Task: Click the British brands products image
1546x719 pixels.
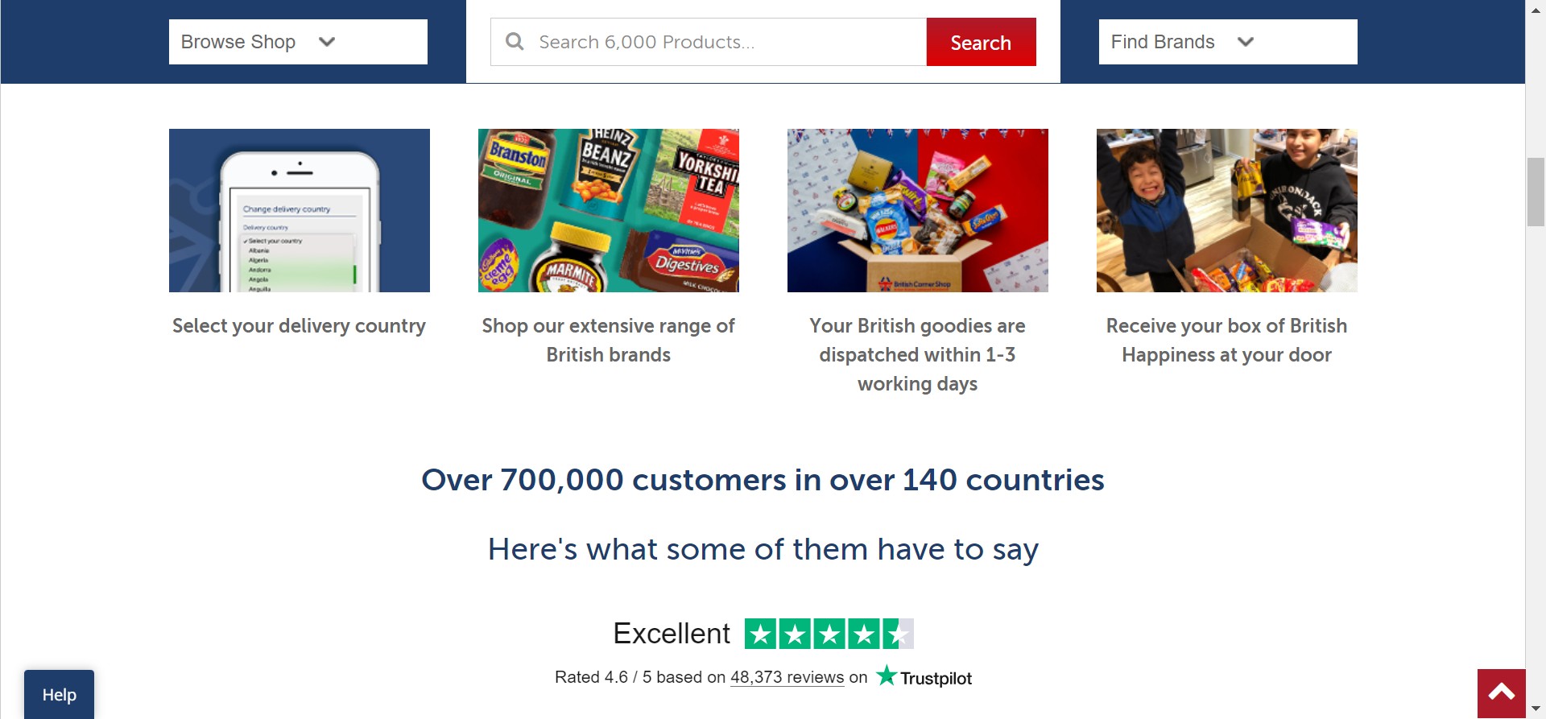Action: (608, 210)
